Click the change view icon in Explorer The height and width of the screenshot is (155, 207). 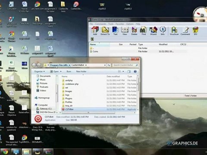(x=119, y=71)
